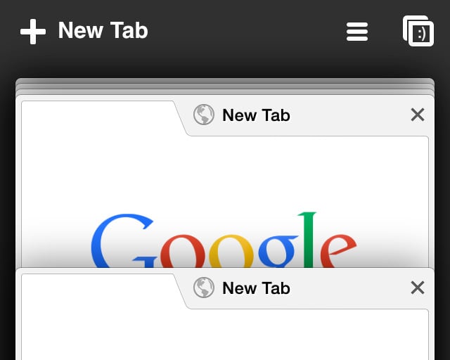
Task: Open the hamburger menu
Action: [357, 32]
